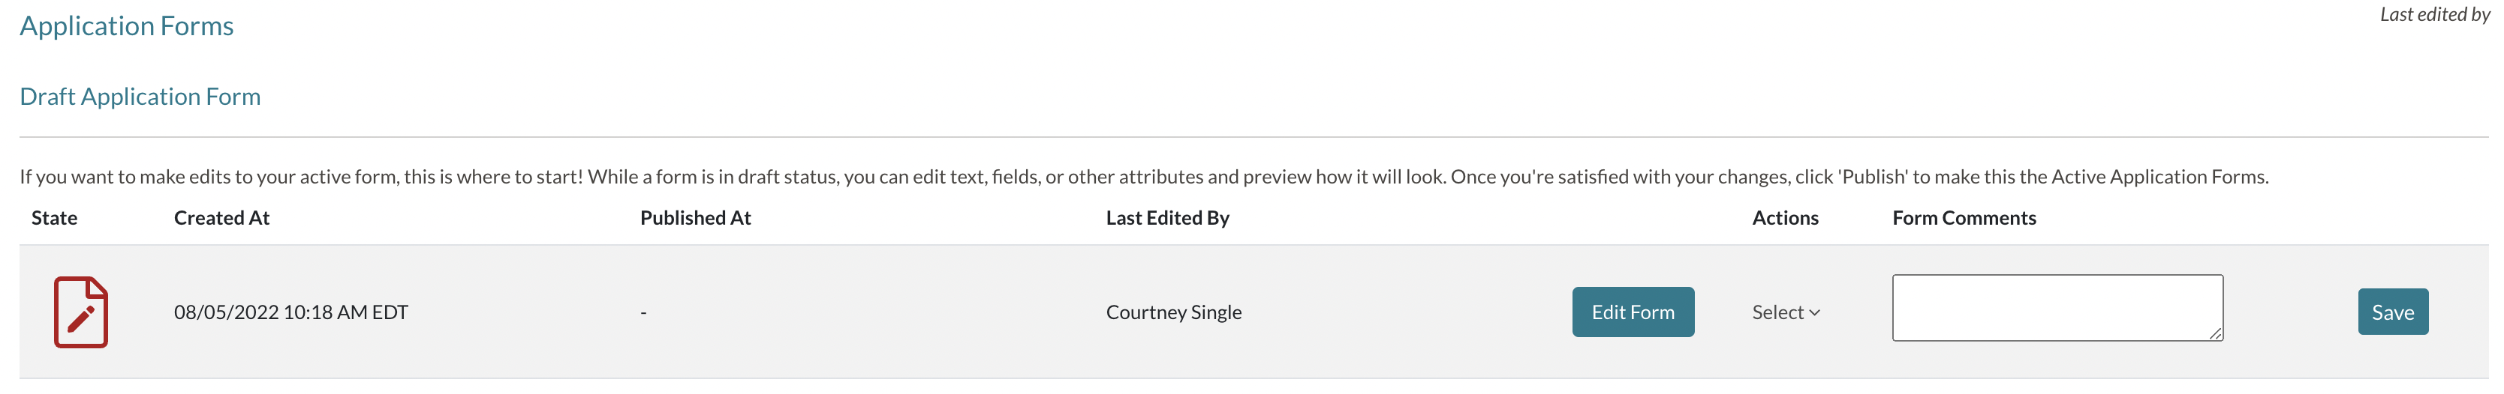
Task: Click the draft form instructions paragraph
Action: click(x=1144, y=177)
